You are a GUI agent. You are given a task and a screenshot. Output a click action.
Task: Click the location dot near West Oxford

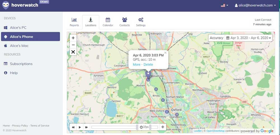pos(167,112)
